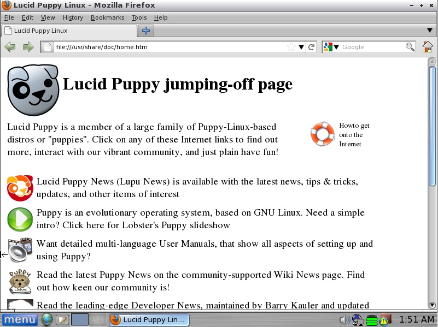Click the Puppy dog logo image
The height and width of the screenshot is (327, 438).
(x=33, y=90)
